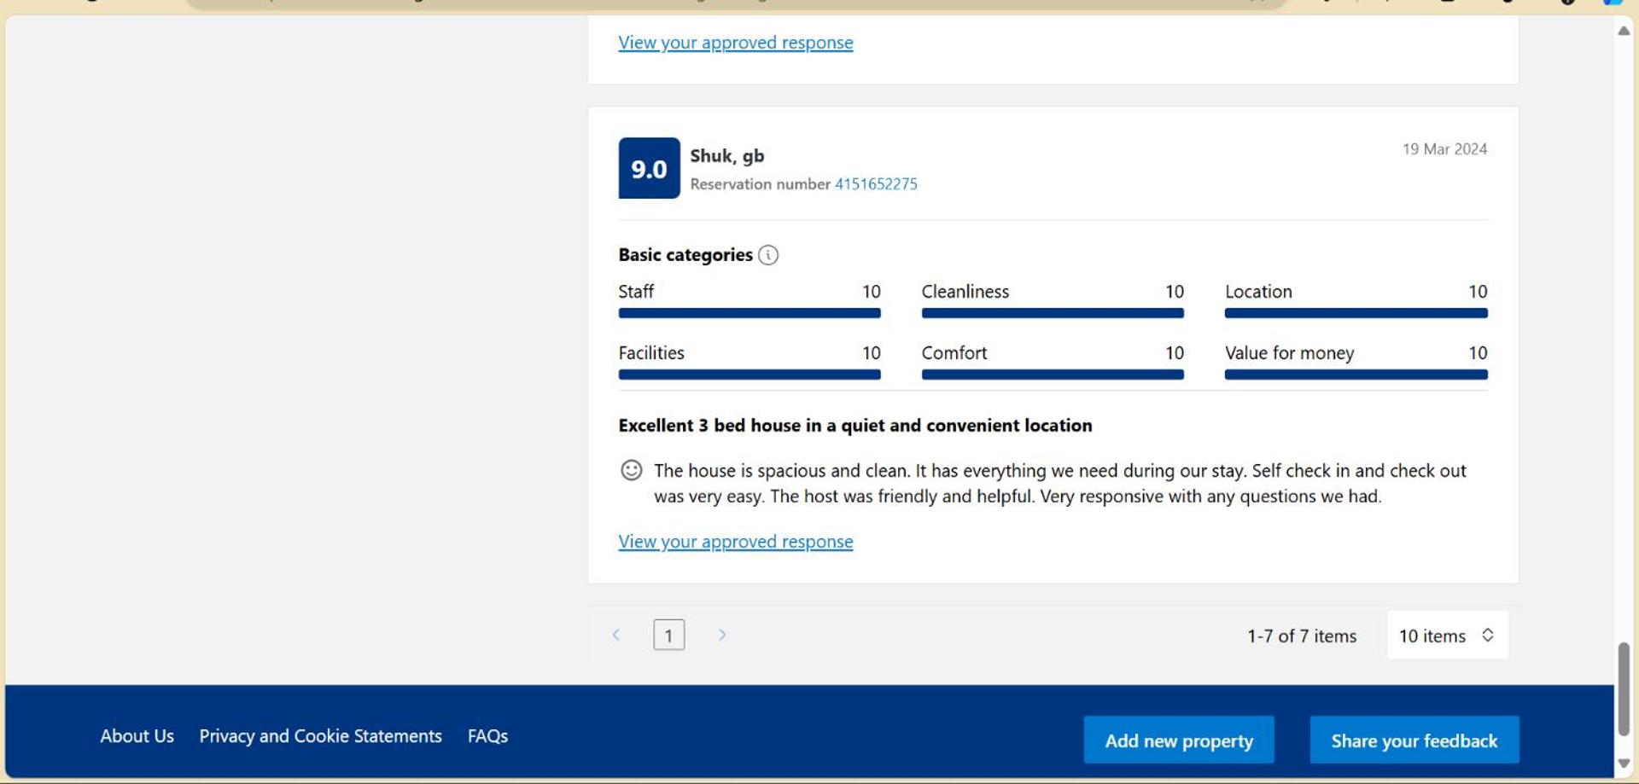Screen dimensions: 1639x784
Task: View approved response for Shuk's review
Action: click(x=735, y=541)
